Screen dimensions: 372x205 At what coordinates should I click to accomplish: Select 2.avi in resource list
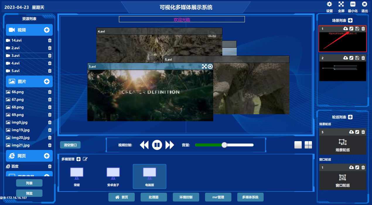point(16,48)
